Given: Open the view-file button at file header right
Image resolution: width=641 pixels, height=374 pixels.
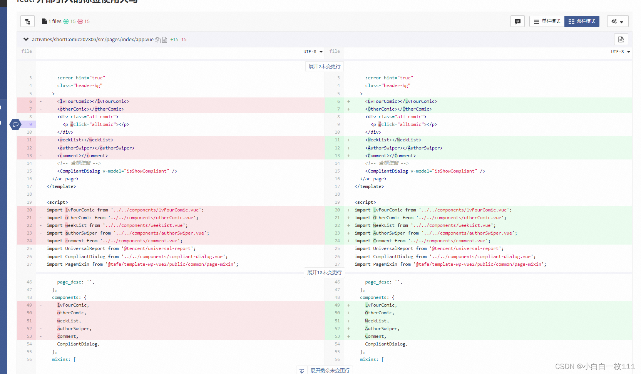Looking at the screenshot, I should [621, 39].
